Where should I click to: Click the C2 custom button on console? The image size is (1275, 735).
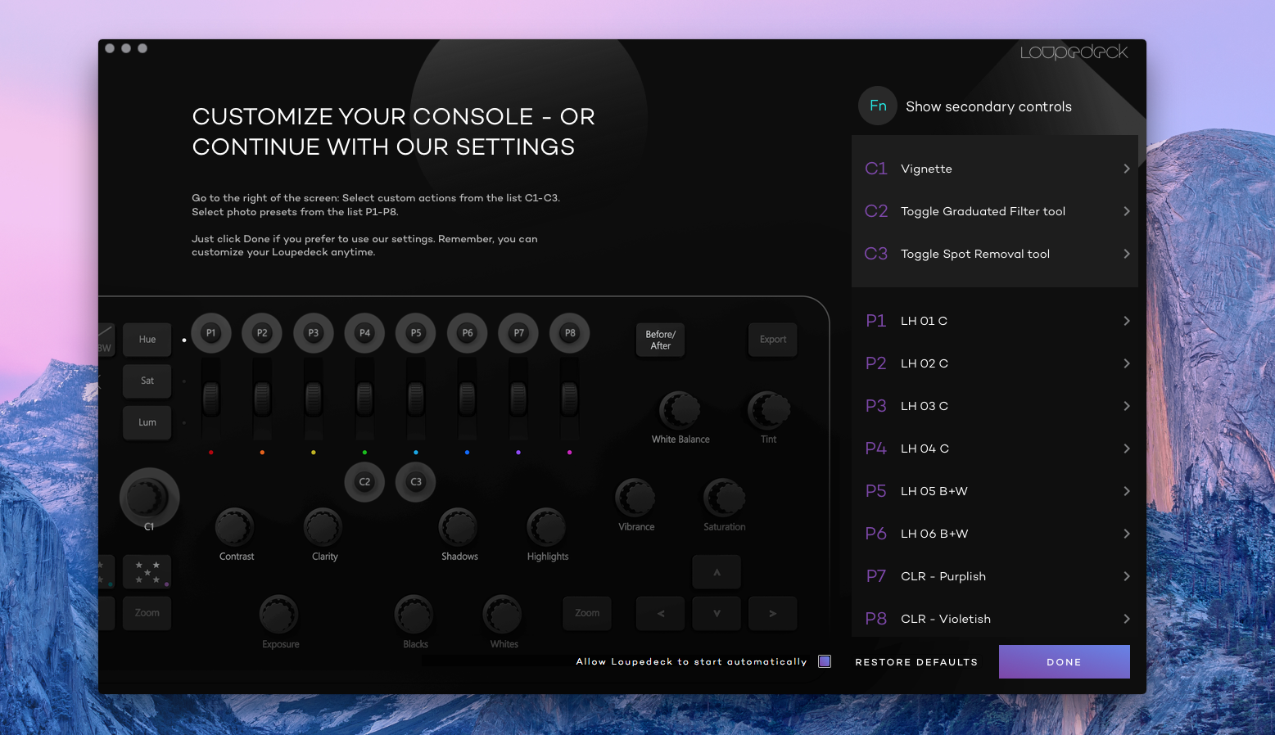point(365,482)
